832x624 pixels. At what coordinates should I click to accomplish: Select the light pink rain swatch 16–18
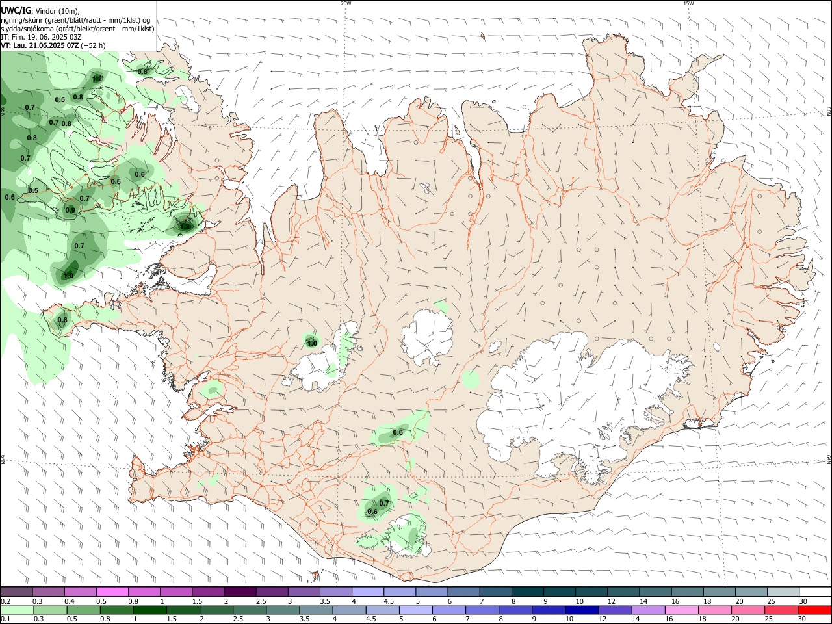coord(681,610)
